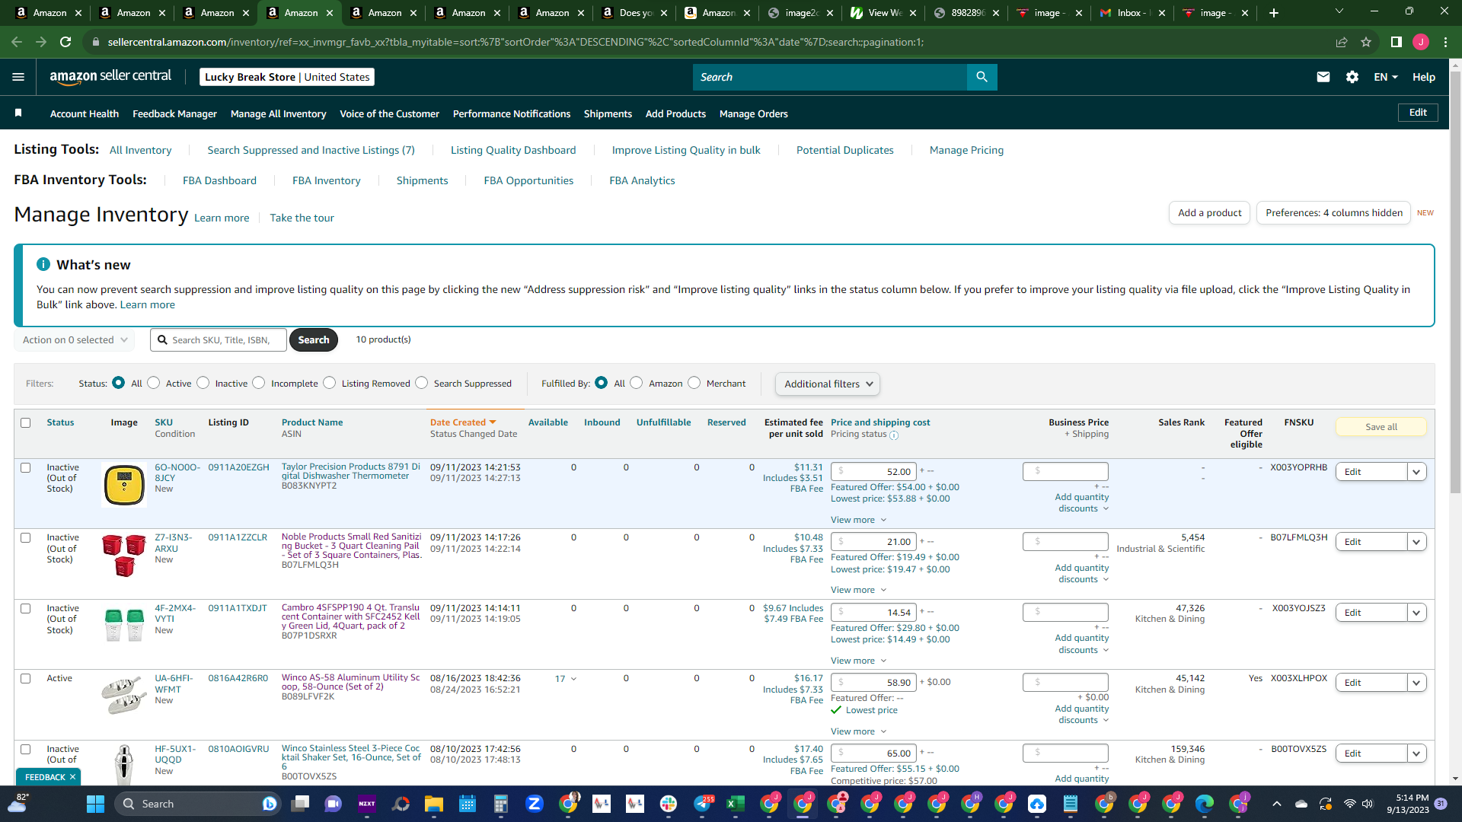Select the Active status filter radio

tap(154, 383)
